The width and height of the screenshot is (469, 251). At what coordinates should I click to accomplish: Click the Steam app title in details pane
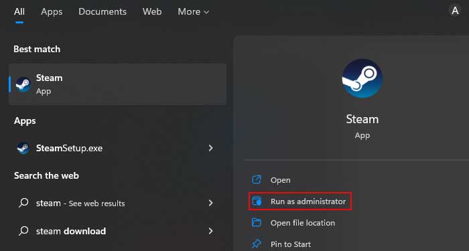coord(362,119)
